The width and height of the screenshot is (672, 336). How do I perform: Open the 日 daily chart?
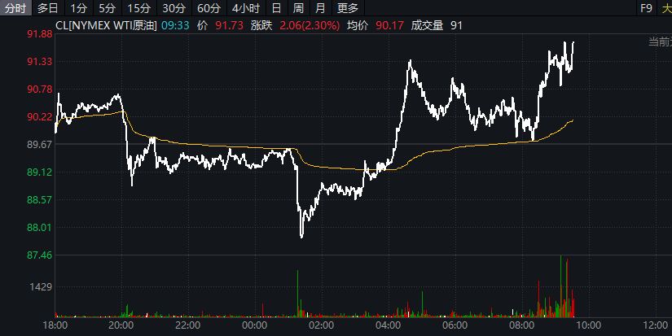277,8
